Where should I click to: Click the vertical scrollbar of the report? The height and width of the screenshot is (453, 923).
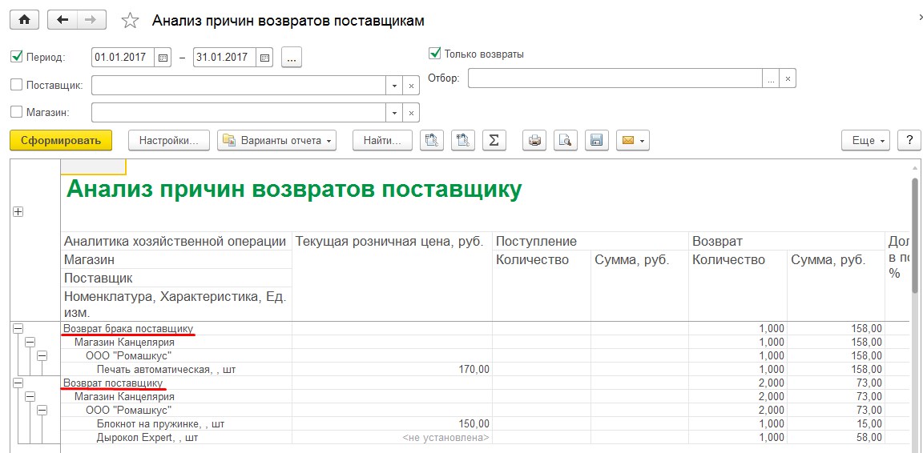(x=915, y=240)
